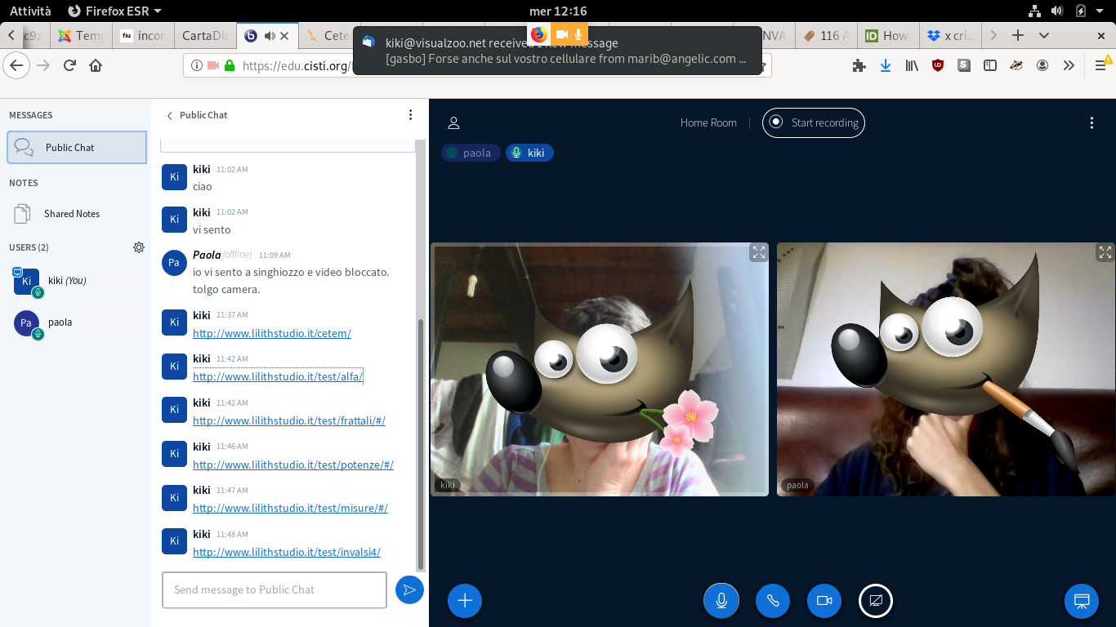The image size is (1116, 627).
Task: Toggle the user list icon
Action: 453,123
